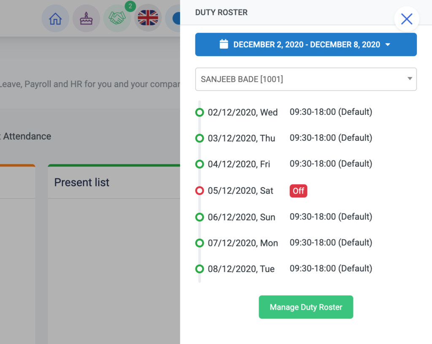Click the handshake icon with badge 2
Screen dimensions: 432x344
coord(117,18)
